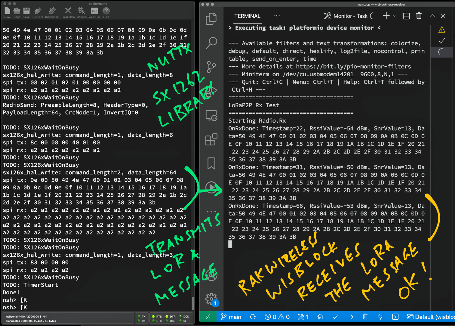Click the main git branch button
The height and width of the screenshot is (326, 455).
coord(231,317)
